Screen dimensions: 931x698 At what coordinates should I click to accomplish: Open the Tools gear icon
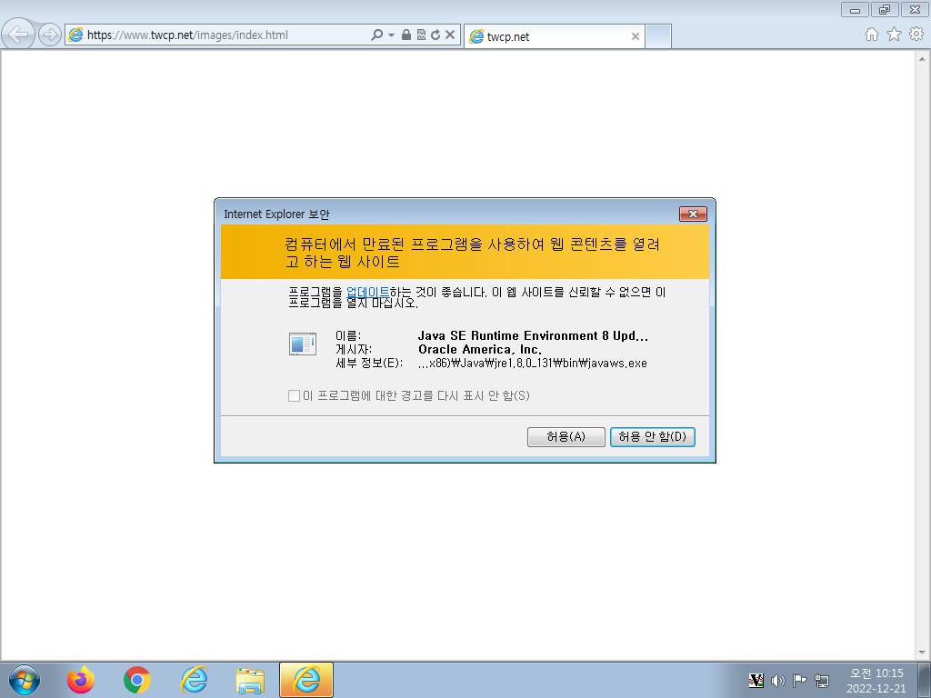[x=916, y=35]
